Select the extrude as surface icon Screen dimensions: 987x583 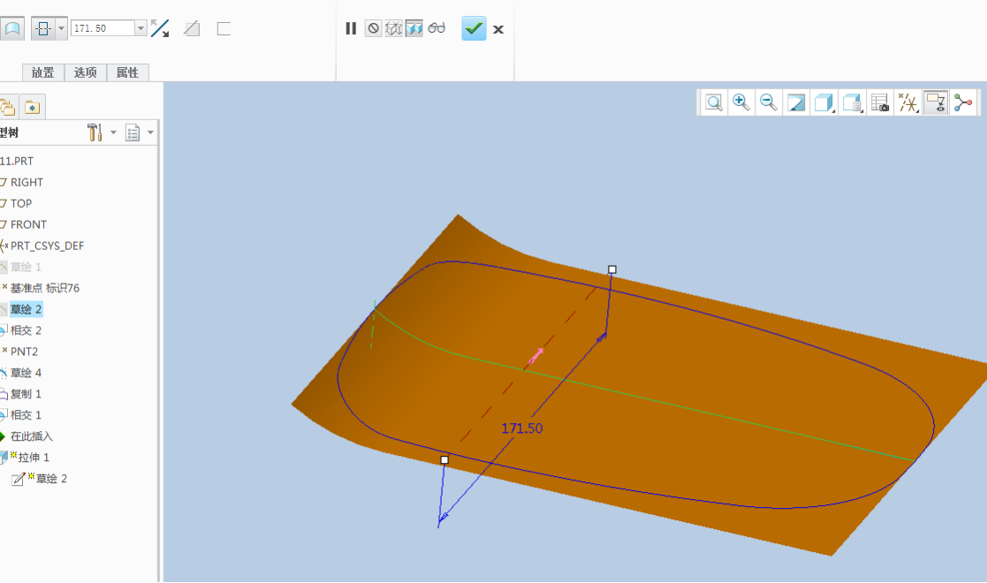pyautogui.click(x=11, y=28)
